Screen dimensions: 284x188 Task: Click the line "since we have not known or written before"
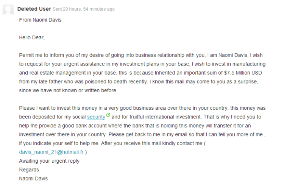68,90
